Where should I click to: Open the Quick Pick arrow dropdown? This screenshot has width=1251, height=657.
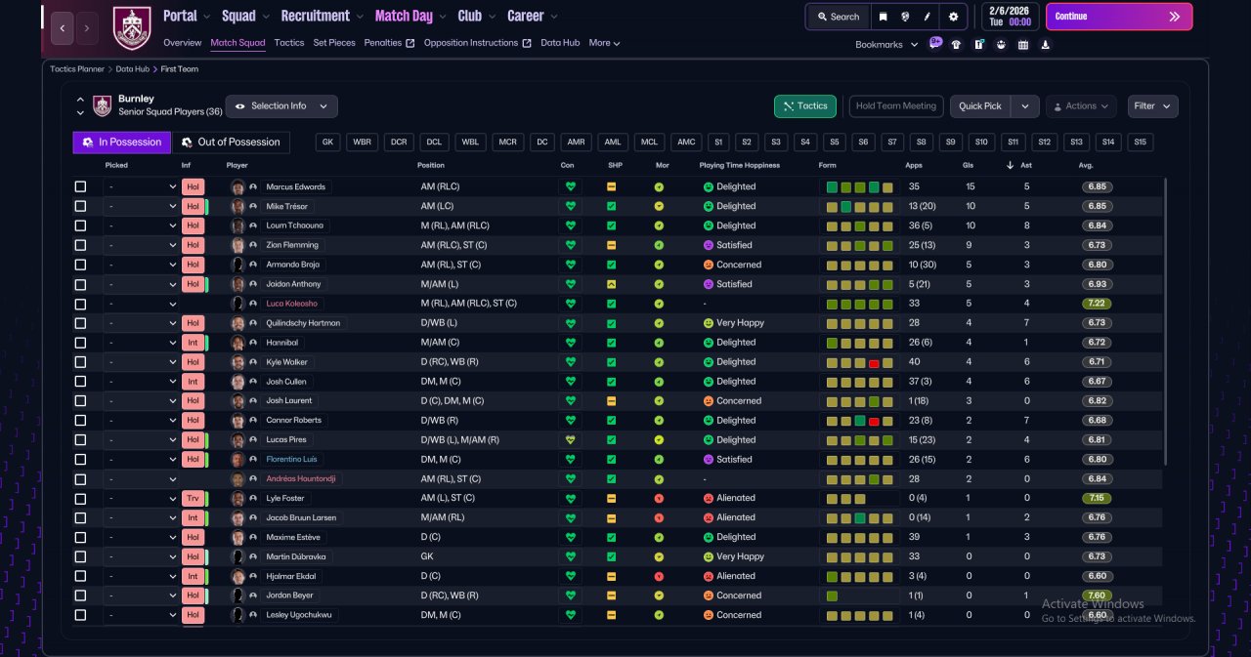1024,106
